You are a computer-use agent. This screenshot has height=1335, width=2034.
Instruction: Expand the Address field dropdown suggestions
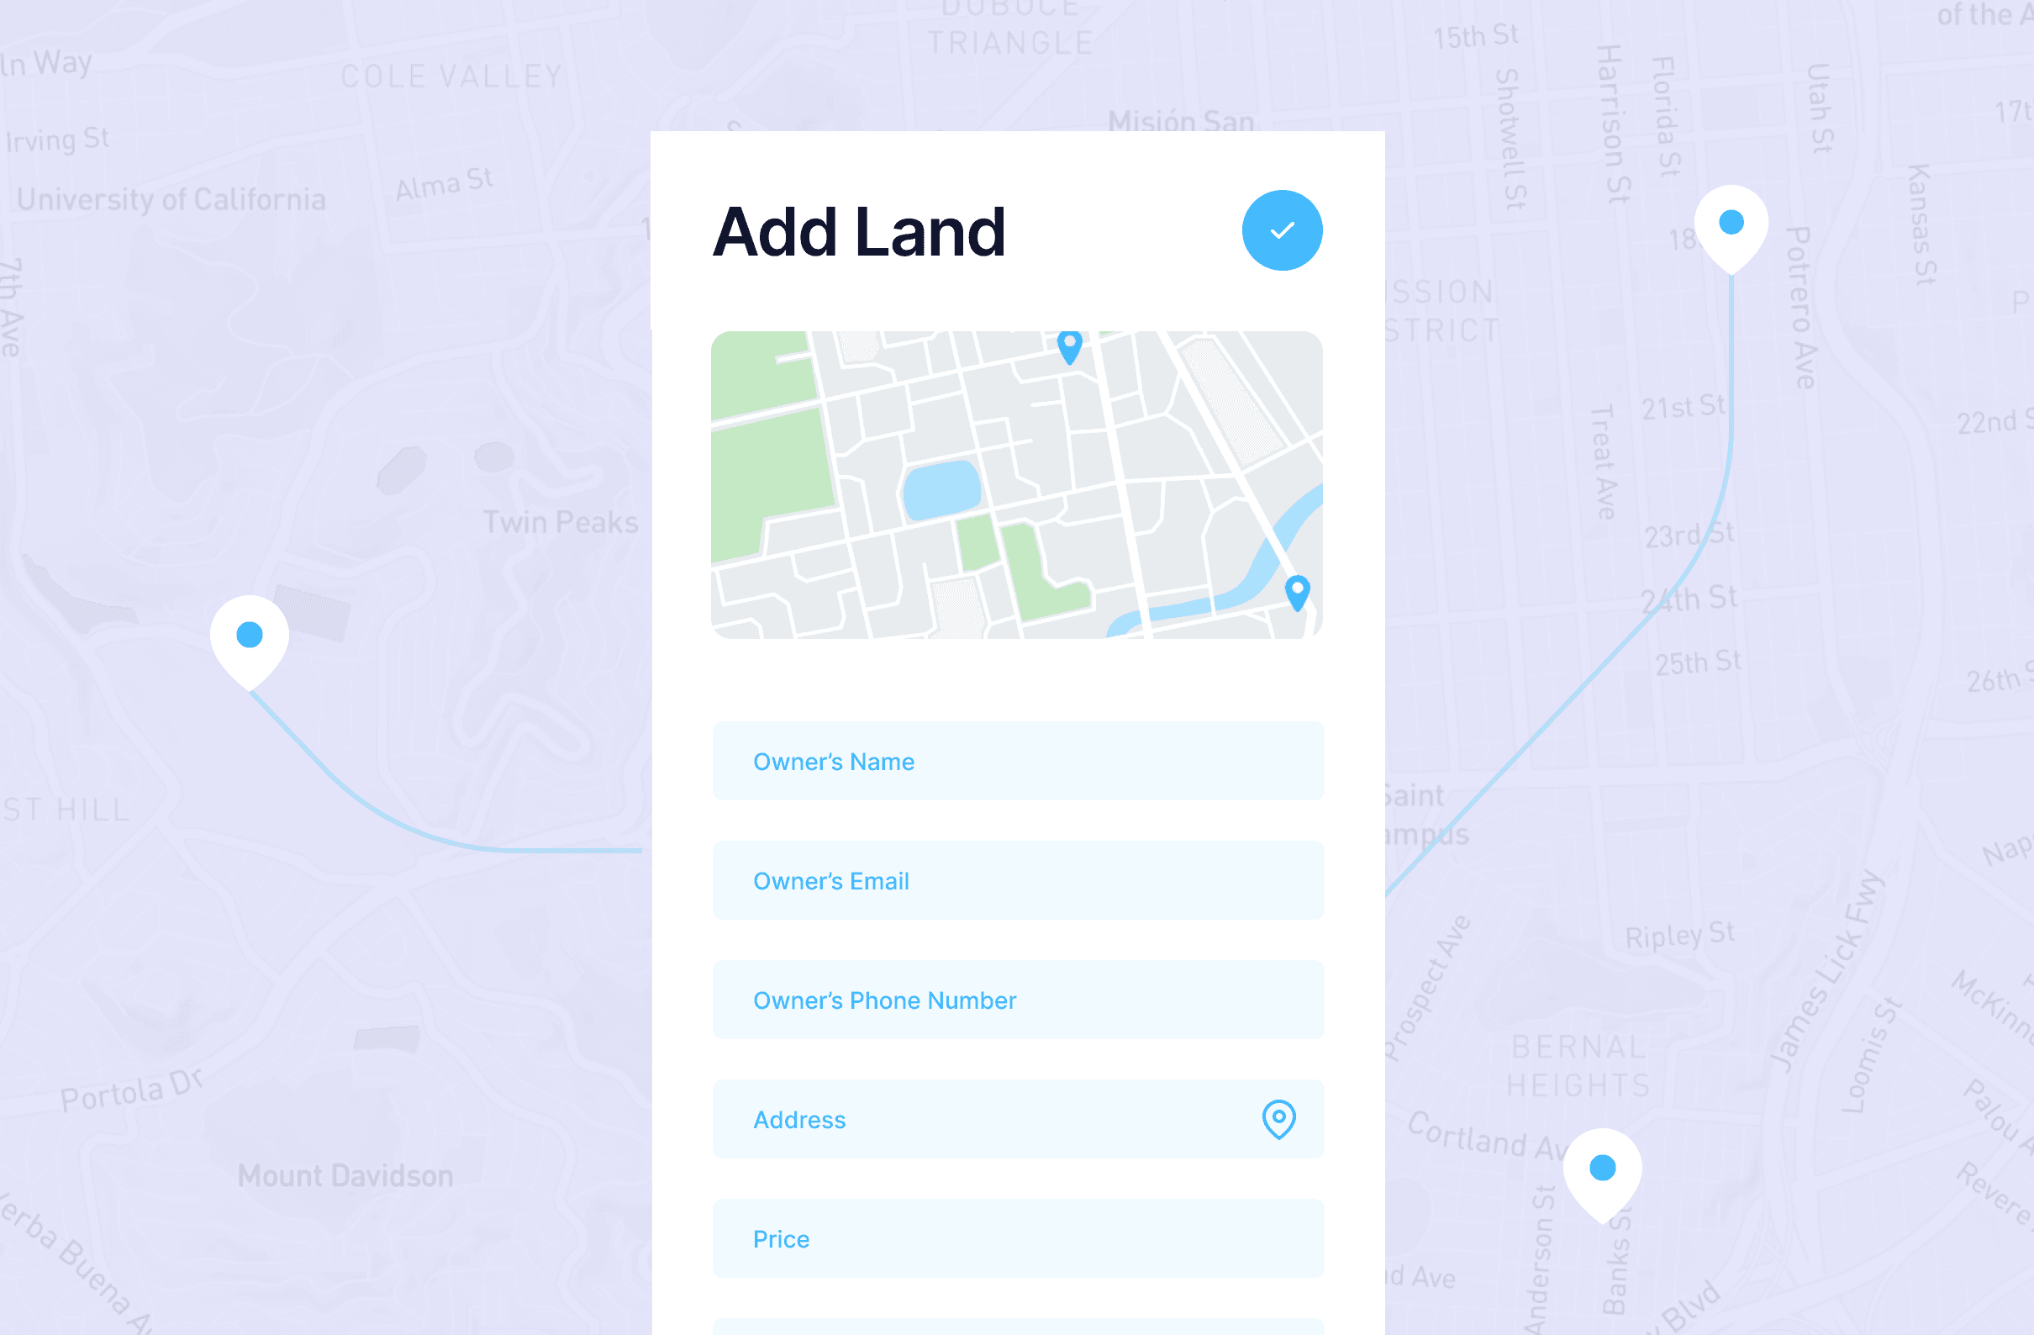pyautogui.click(x=1276, y=1121)
